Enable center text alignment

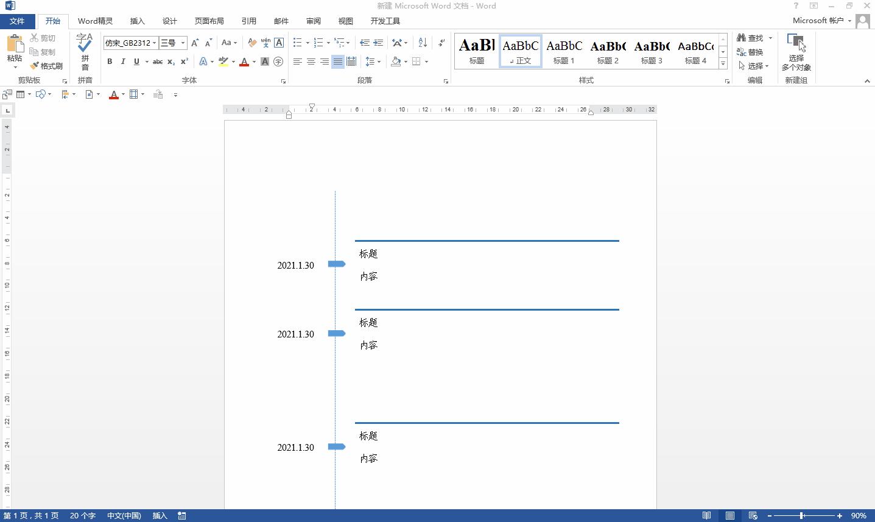[311, 62]
